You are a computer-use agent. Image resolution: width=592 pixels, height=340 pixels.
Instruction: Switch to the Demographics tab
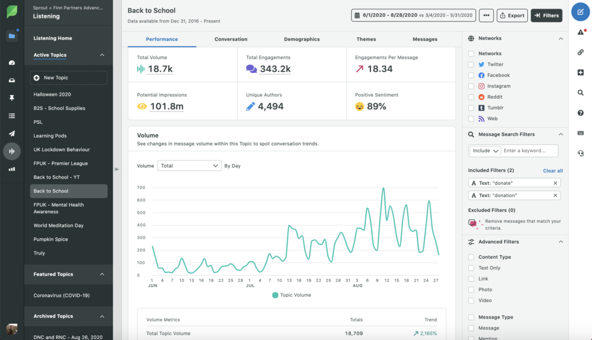point(301,39)
